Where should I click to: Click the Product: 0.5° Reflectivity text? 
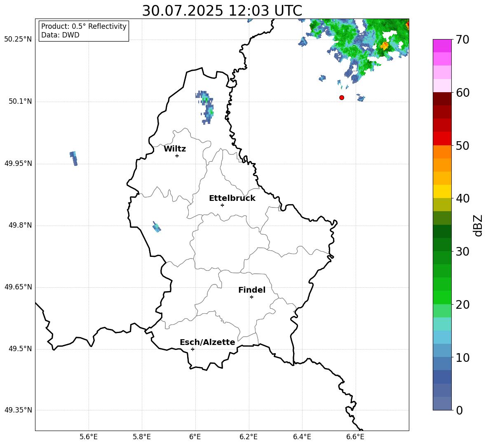(x=84, y=26)
